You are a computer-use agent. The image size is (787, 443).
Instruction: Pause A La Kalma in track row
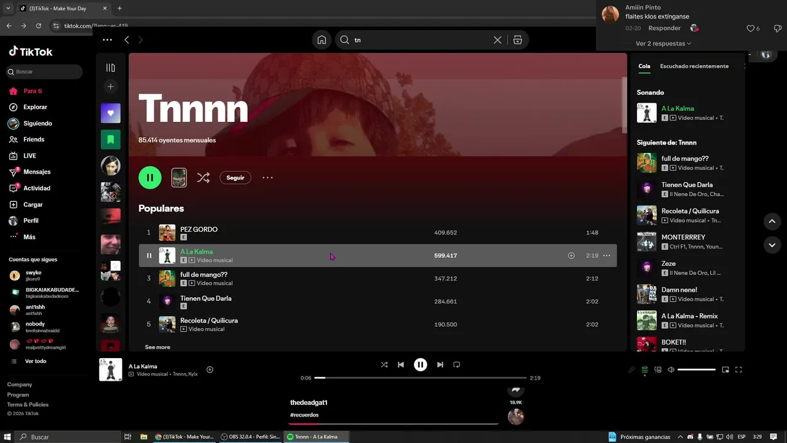point(149,255)
